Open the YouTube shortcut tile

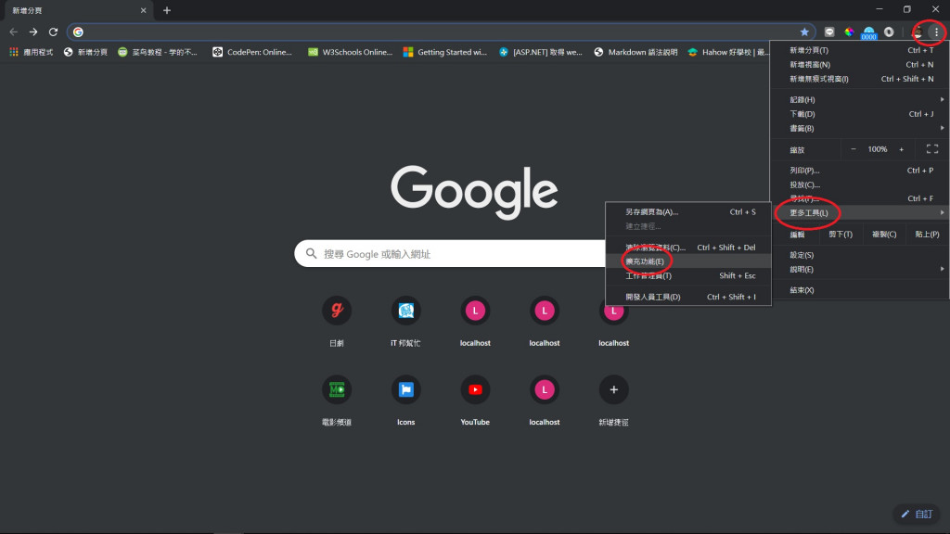475,400
